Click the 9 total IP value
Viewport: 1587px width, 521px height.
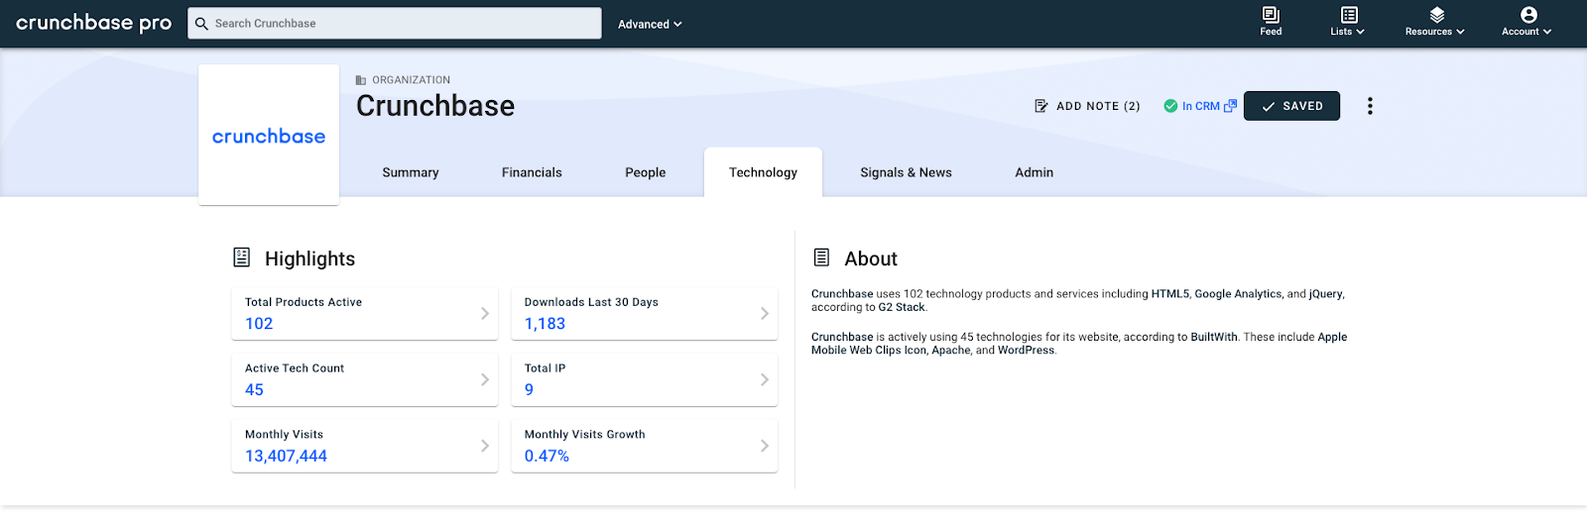tap(529, 390)
